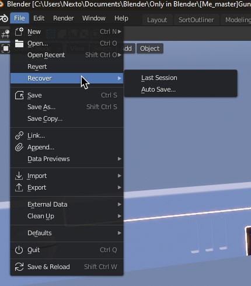Click the Blender logo icon in menu bar
Viewport: 251px width, 286px height.
pos(4,18)
